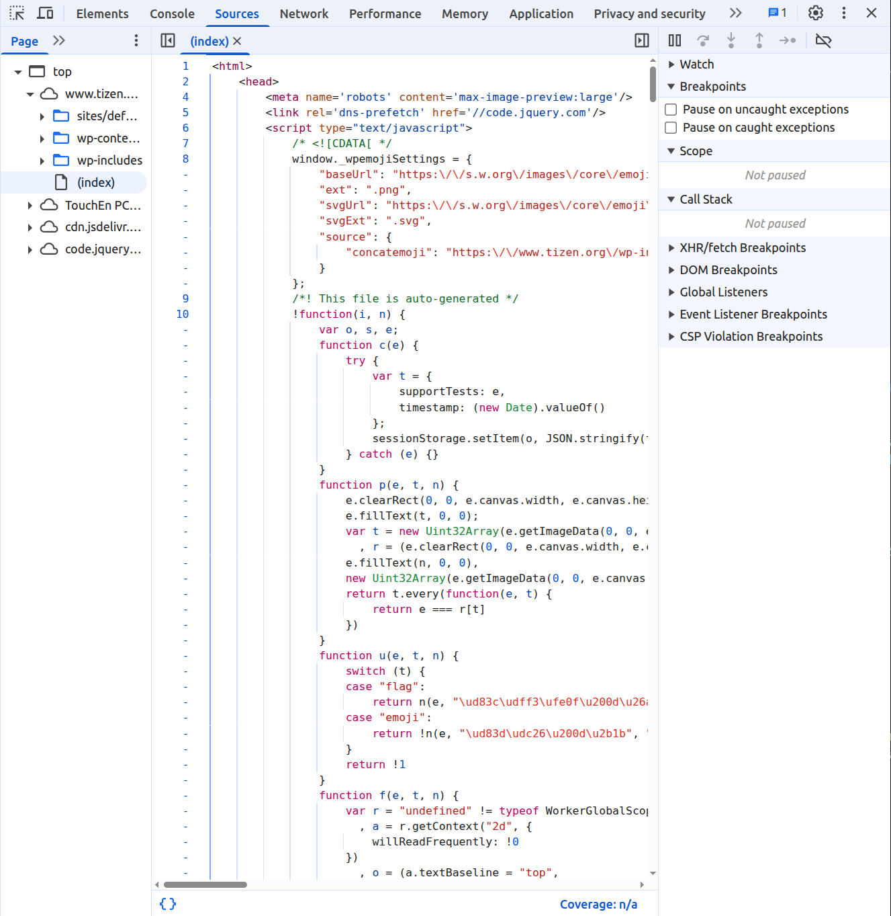
Task: Close the (index) file tab
Action: click(237, 42)
